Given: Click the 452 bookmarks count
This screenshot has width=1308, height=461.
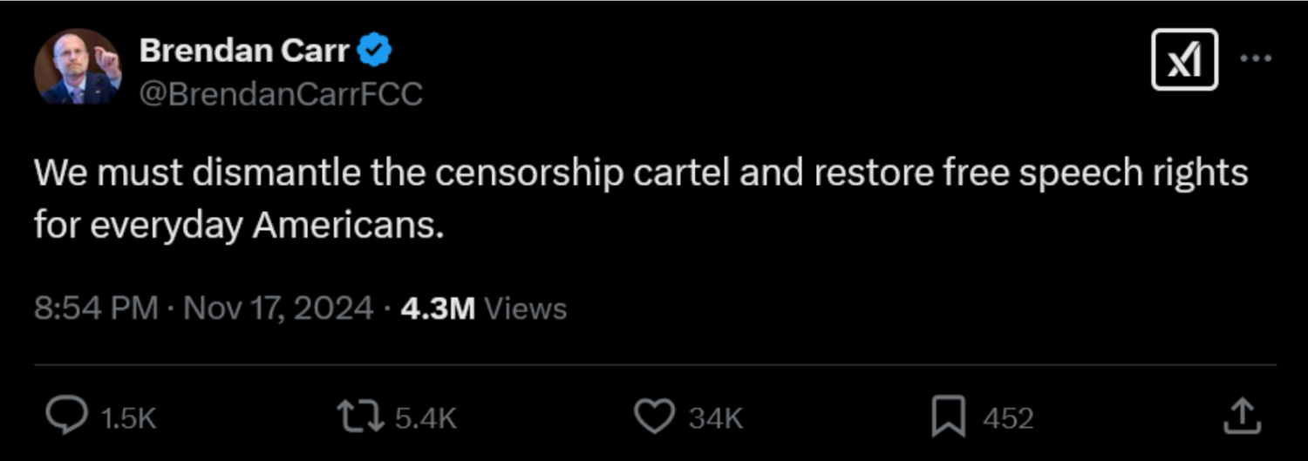Looking at the screenshot, I should click(x=1008, y=418).
